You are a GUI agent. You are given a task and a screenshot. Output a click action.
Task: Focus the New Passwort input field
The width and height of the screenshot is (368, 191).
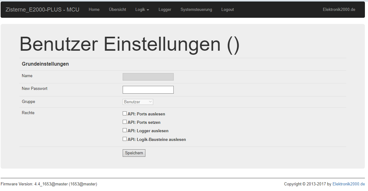[148, 90]
